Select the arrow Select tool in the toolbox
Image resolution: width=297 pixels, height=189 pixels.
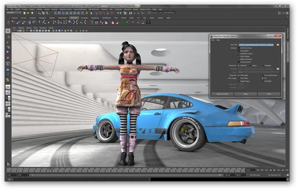[8, 31]
